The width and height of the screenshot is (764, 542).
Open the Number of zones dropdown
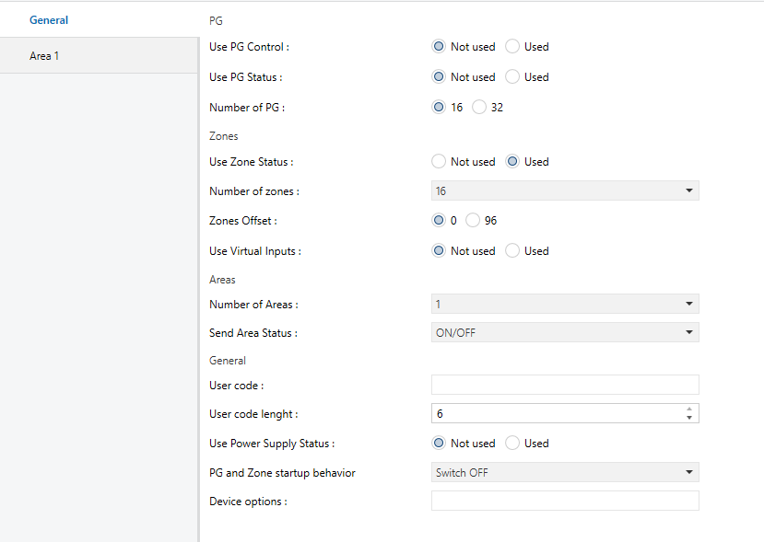coord(565,190)
